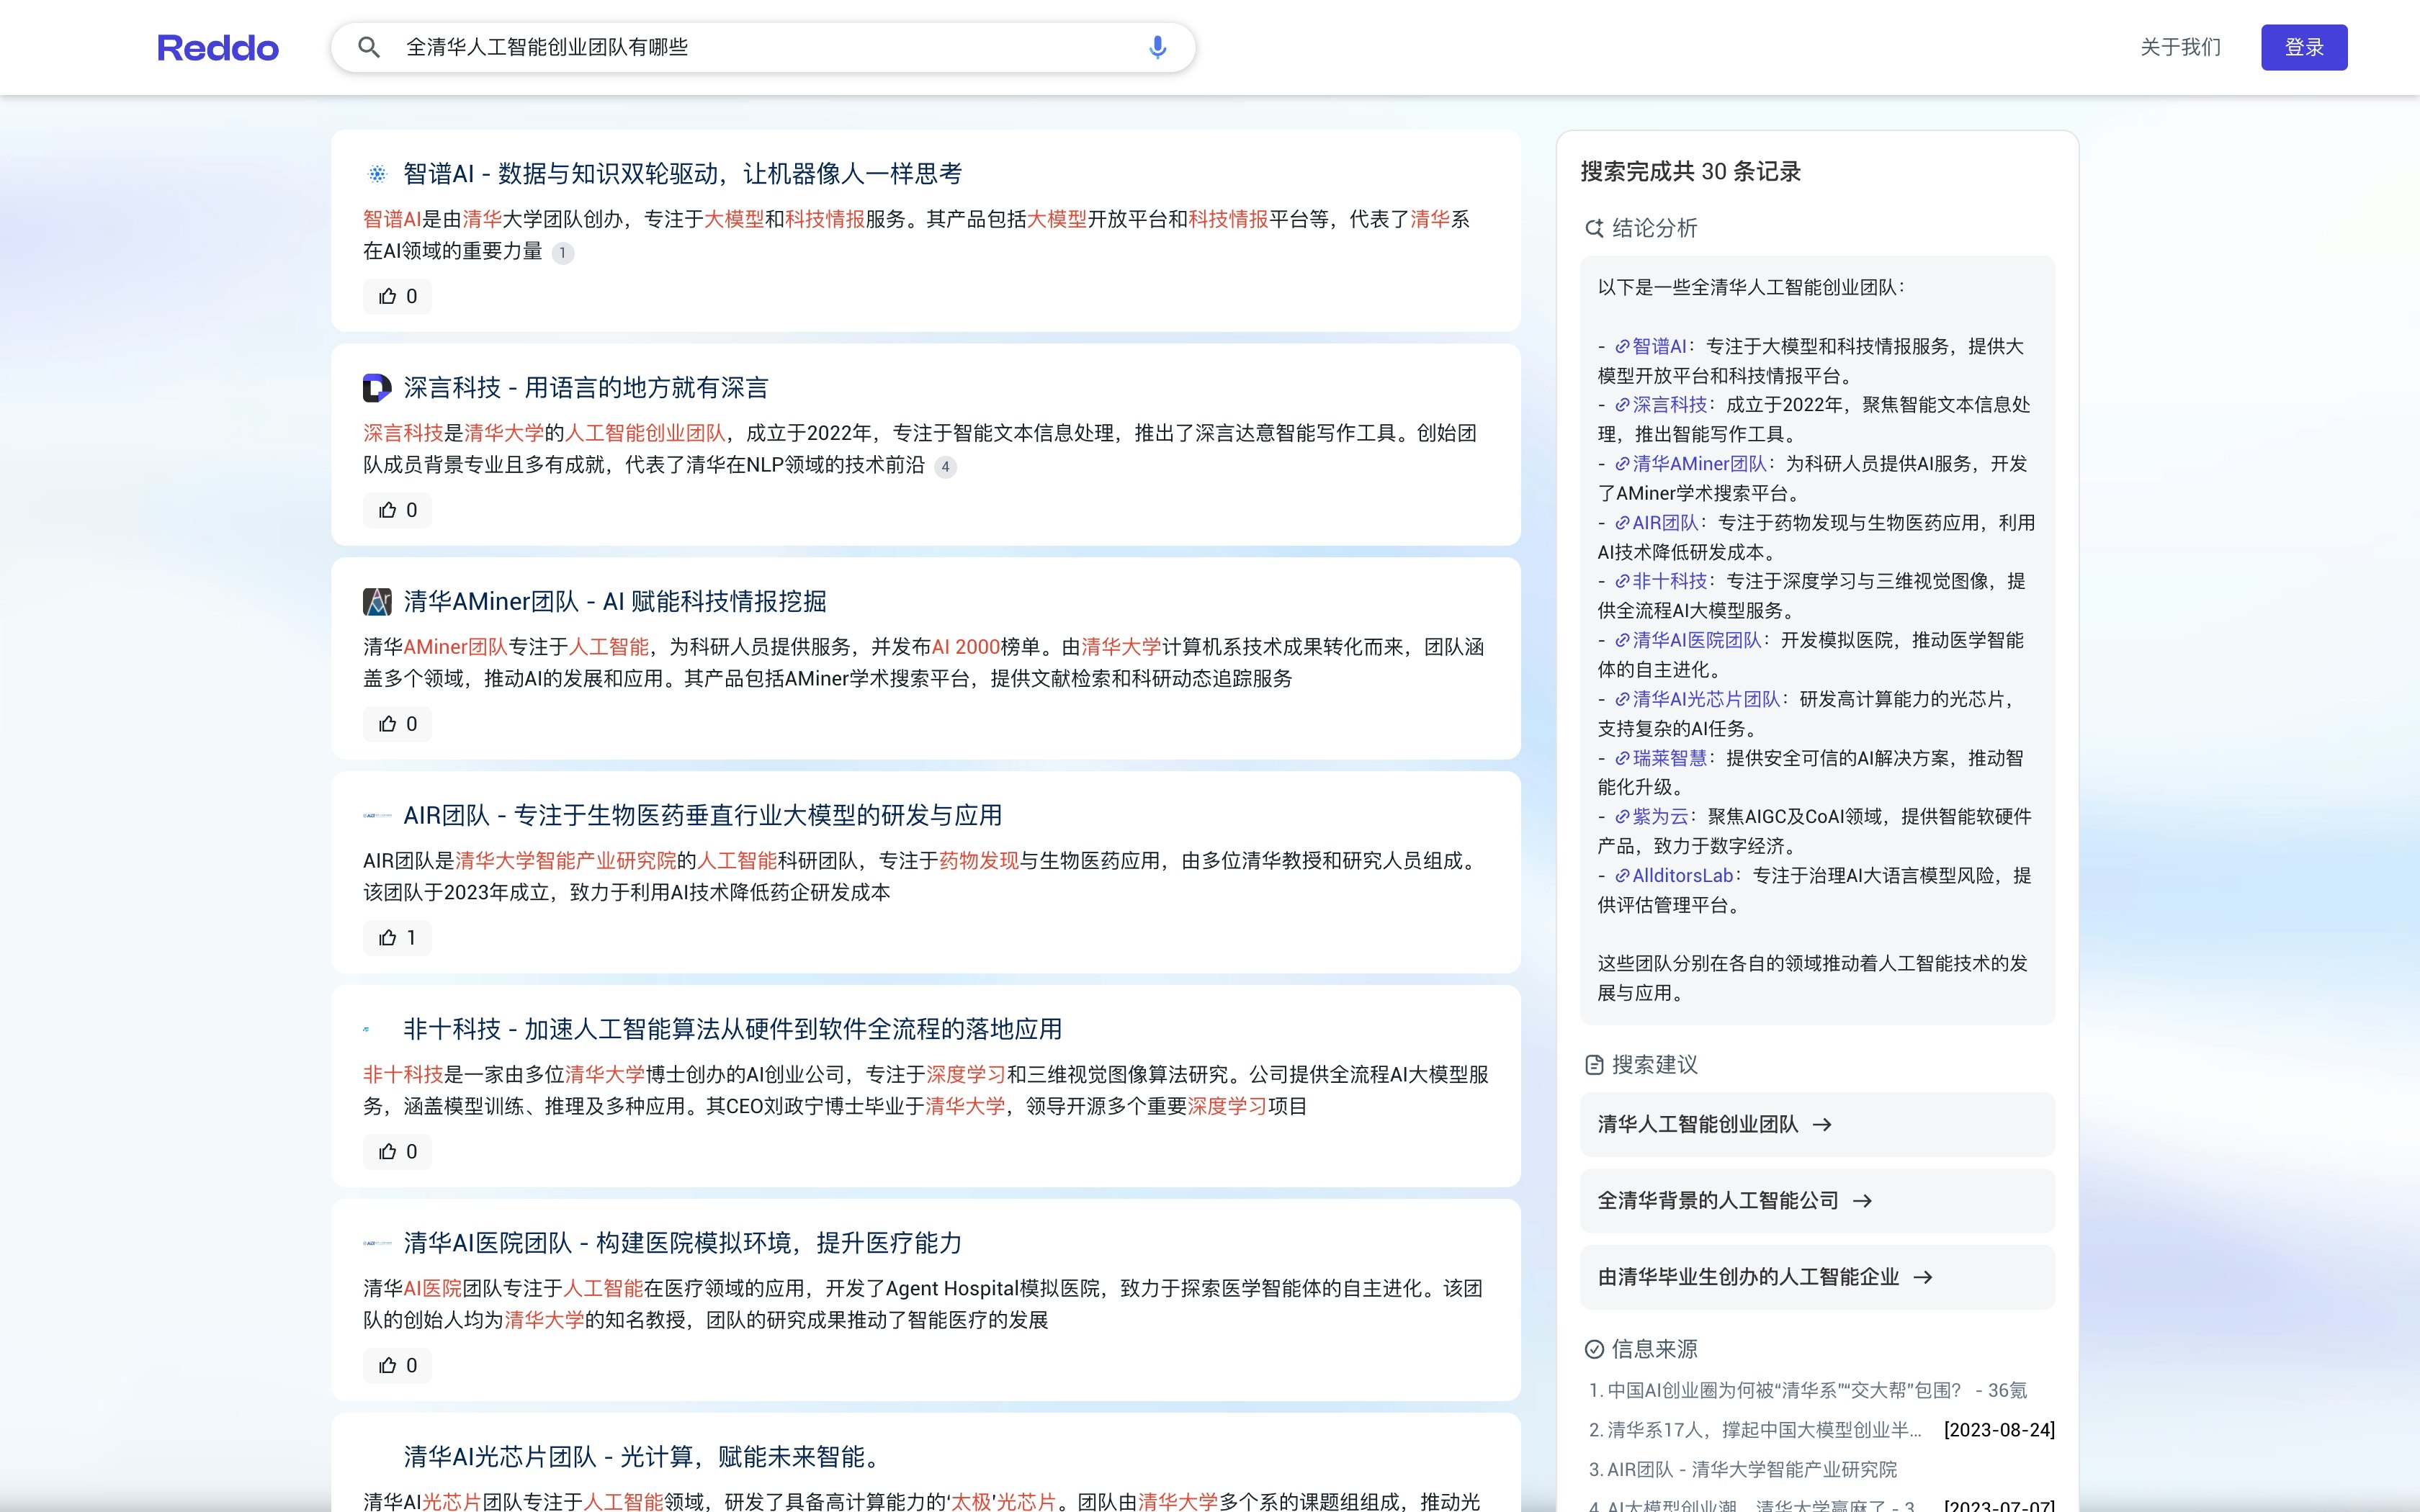Image resolution: width=2420 pixels, height=1512 pixels.
Task: Open the AIR团队 result title
Action: (702, 816)
